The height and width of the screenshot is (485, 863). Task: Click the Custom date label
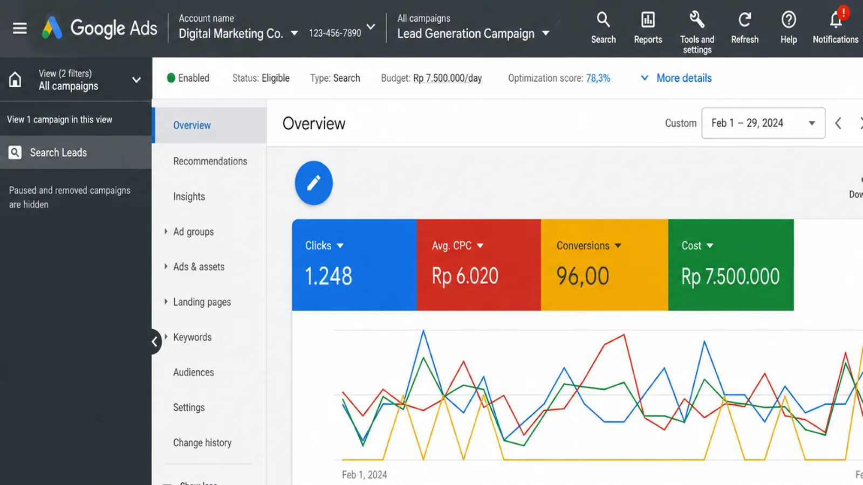click(681, 123)
